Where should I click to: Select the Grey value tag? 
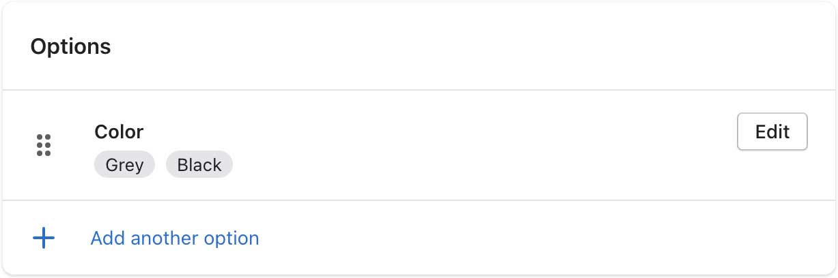tap(124, 165)
